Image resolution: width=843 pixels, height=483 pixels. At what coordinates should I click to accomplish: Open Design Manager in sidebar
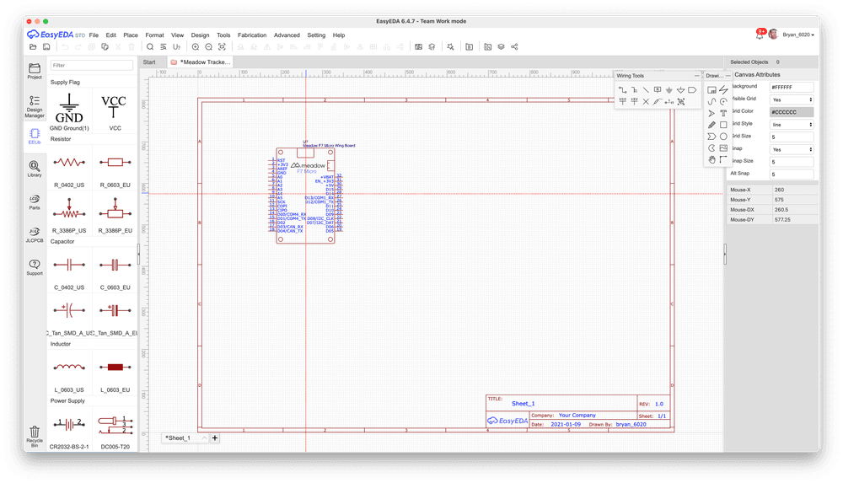(x=35, y=106)
